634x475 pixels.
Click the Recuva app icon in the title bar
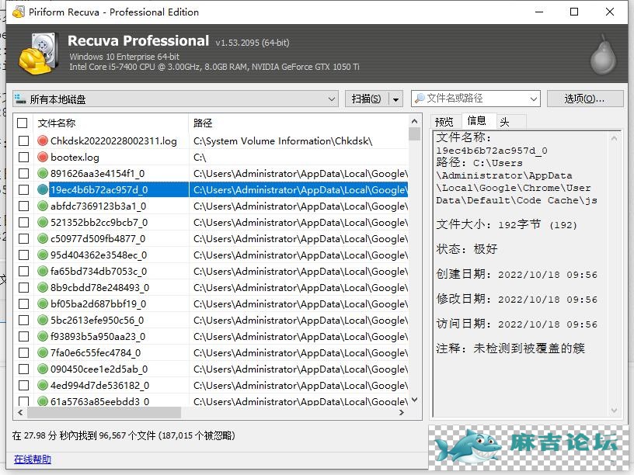pyautogui.click(x=18, y=12)
